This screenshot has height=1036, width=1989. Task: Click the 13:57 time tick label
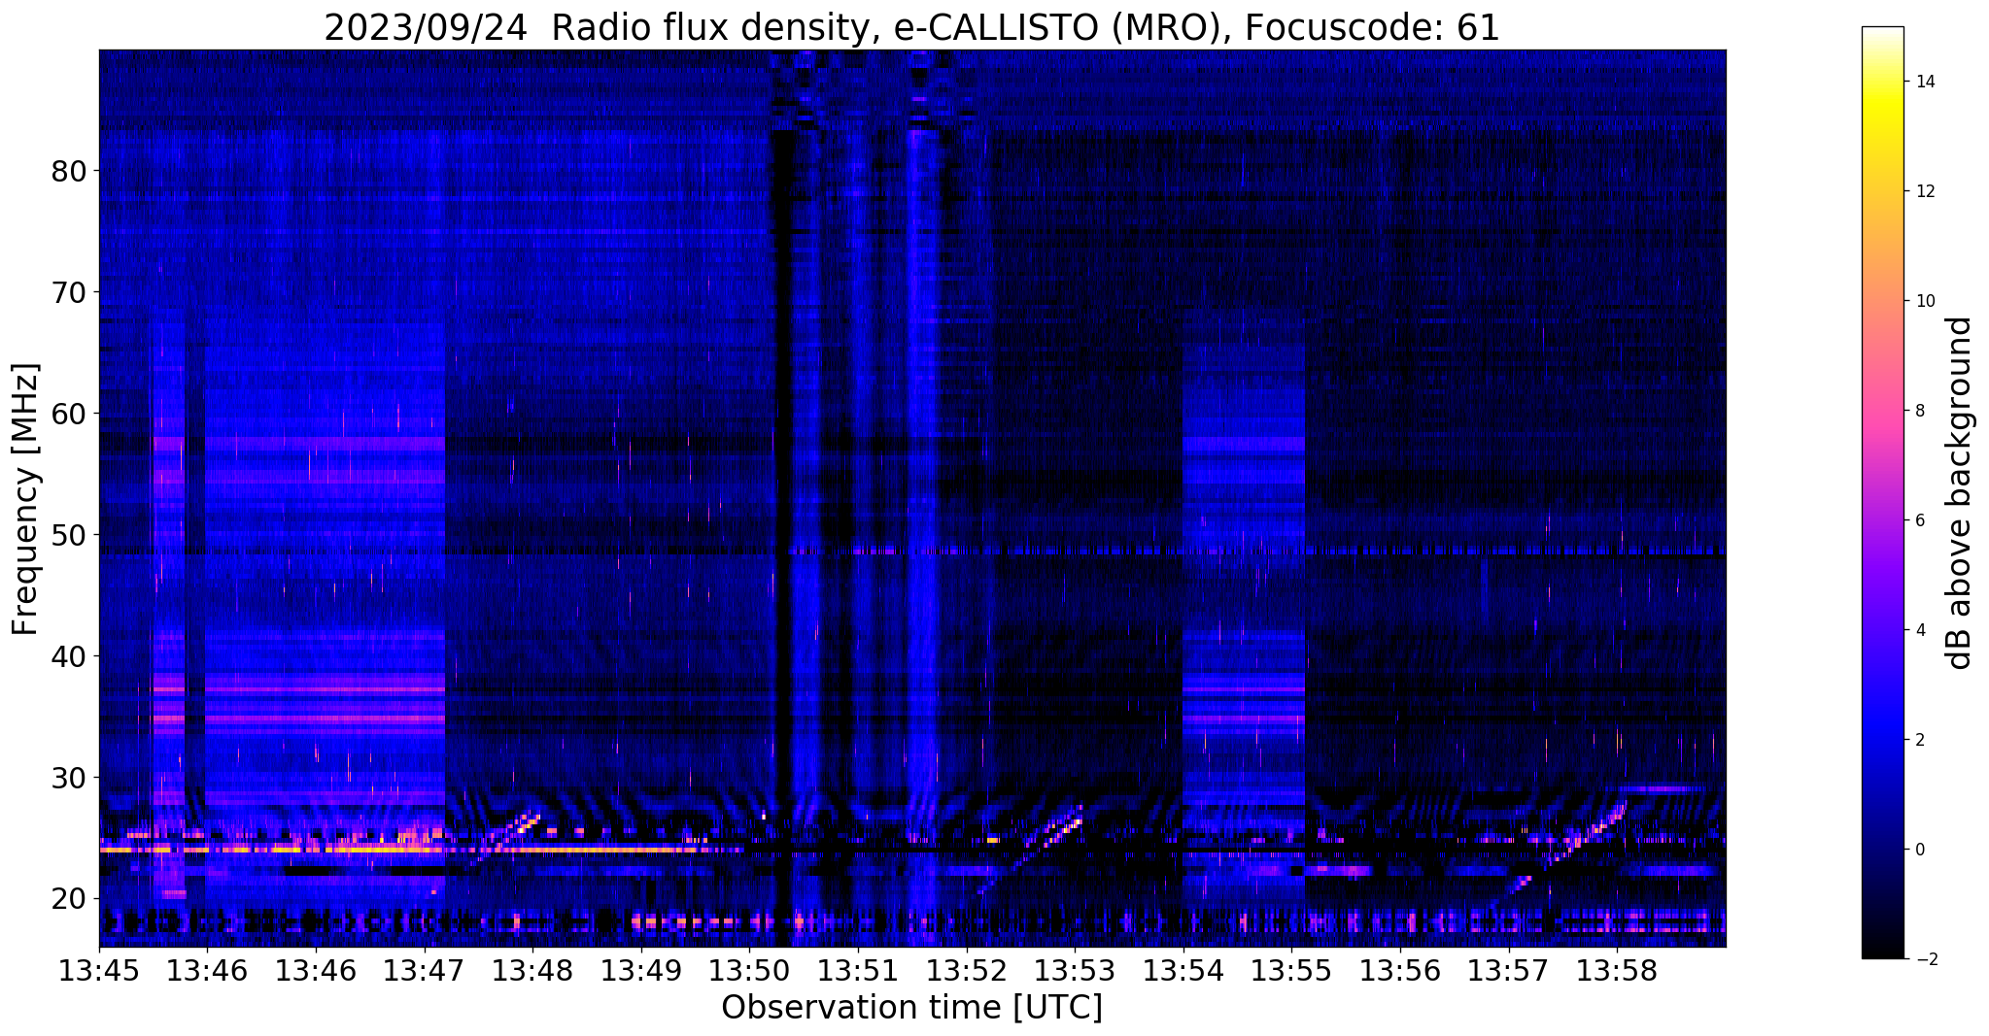pos(1508,970)
